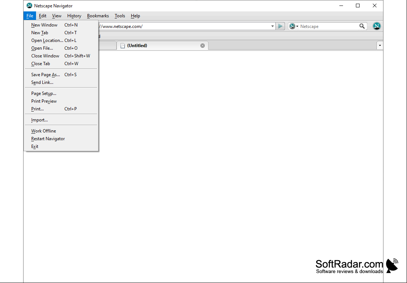Choose Restart Navigator menu entry
This screenshot has height=283, width=407.
point(61,139)
